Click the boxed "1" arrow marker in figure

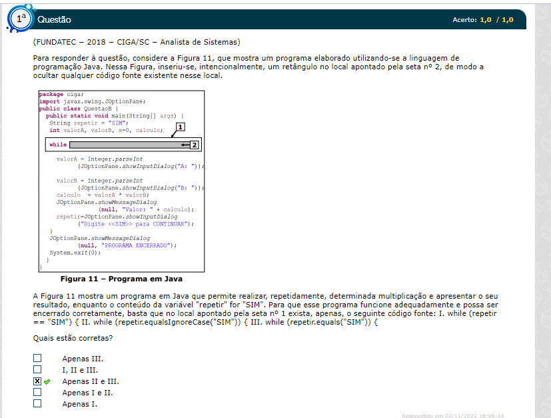click(180, 127)
